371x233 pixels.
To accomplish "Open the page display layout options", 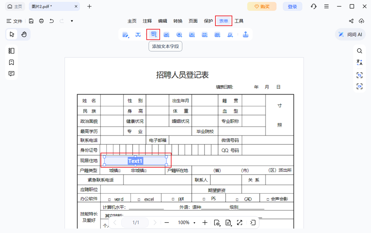I will click(228, 223).
